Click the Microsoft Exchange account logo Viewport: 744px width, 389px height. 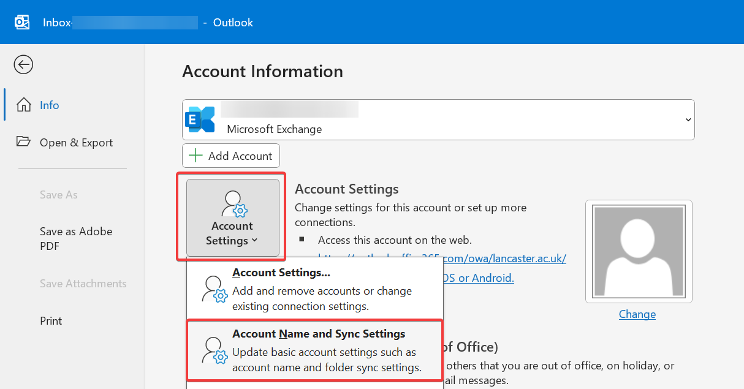point(201,119)
